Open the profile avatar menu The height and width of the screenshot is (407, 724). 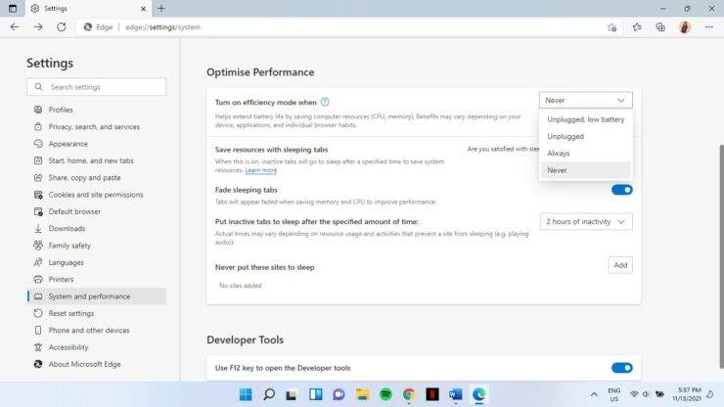(685, 27)
